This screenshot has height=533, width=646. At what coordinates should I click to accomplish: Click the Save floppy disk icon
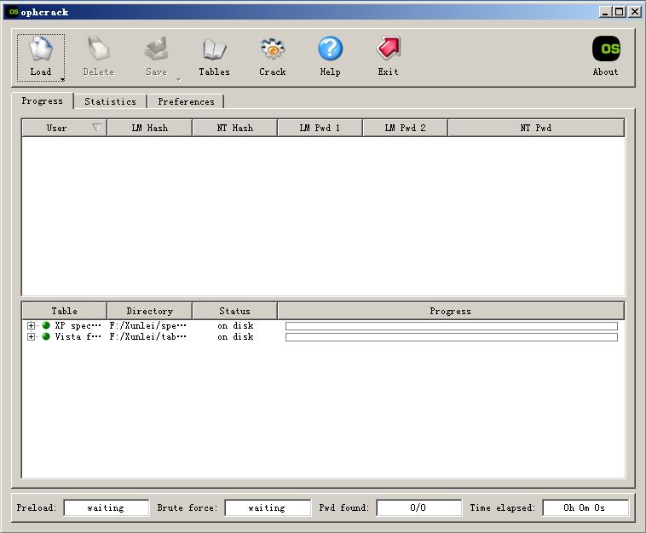157,49
